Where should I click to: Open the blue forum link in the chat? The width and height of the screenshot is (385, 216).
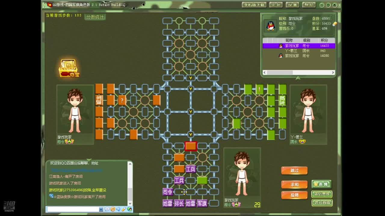(76, 170)
